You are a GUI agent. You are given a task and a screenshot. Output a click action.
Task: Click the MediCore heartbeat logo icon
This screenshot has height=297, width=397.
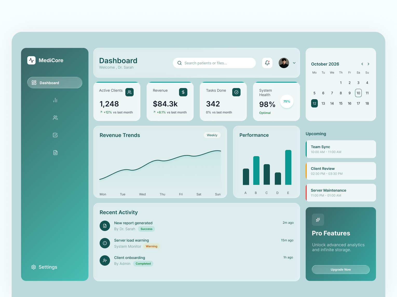tap(31, 60)
